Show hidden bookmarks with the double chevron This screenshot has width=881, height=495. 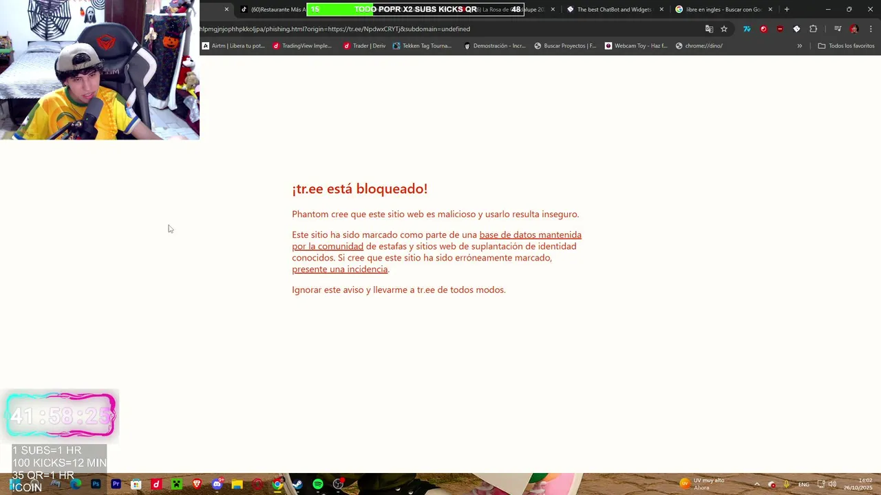tap(800, 46)
